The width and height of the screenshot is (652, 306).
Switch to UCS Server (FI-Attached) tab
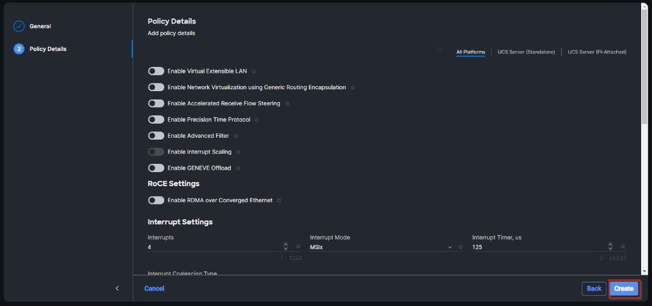pos(596,52)
